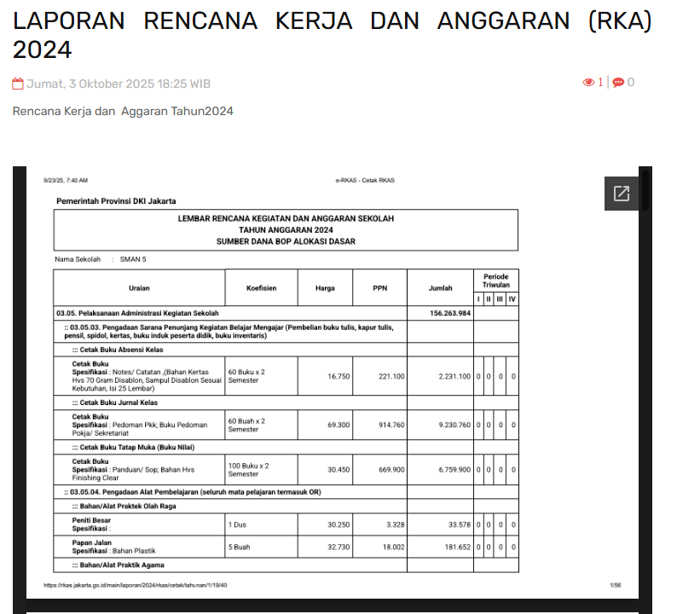Click the description text Rencana Kerja dan Aggaran
The width and height of the screenshot is (677, 614).
pyautogui.click(x=123, y=111)
